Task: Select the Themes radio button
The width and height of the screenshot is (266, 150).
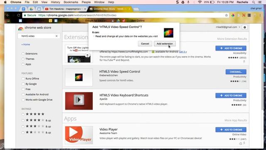Action: point(23,59)
